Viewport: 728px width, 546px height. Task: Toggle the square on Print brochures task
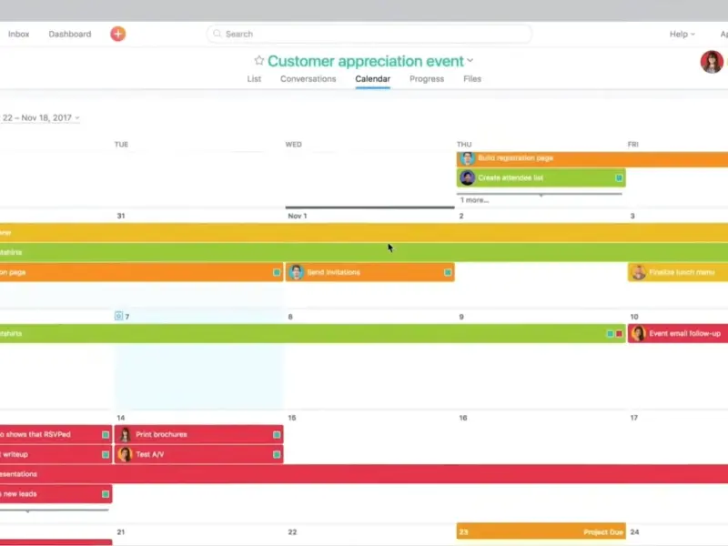(277, 435)
